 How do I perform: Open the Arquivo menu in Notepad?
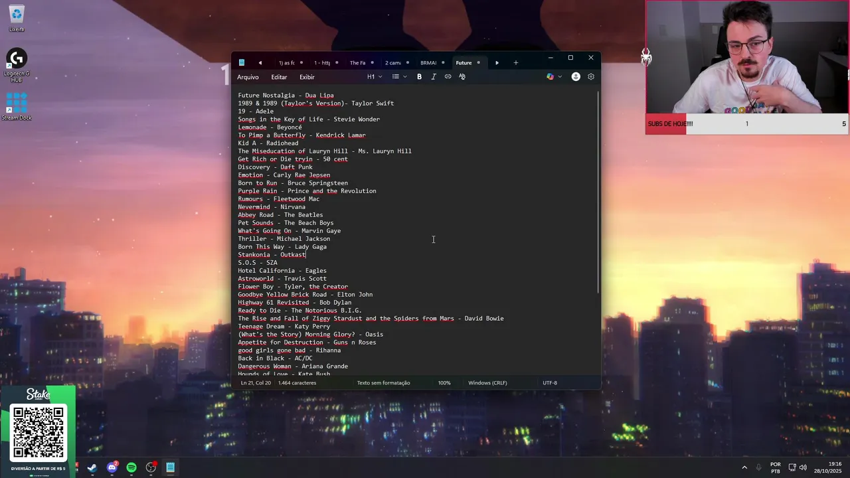coord(248,77)
